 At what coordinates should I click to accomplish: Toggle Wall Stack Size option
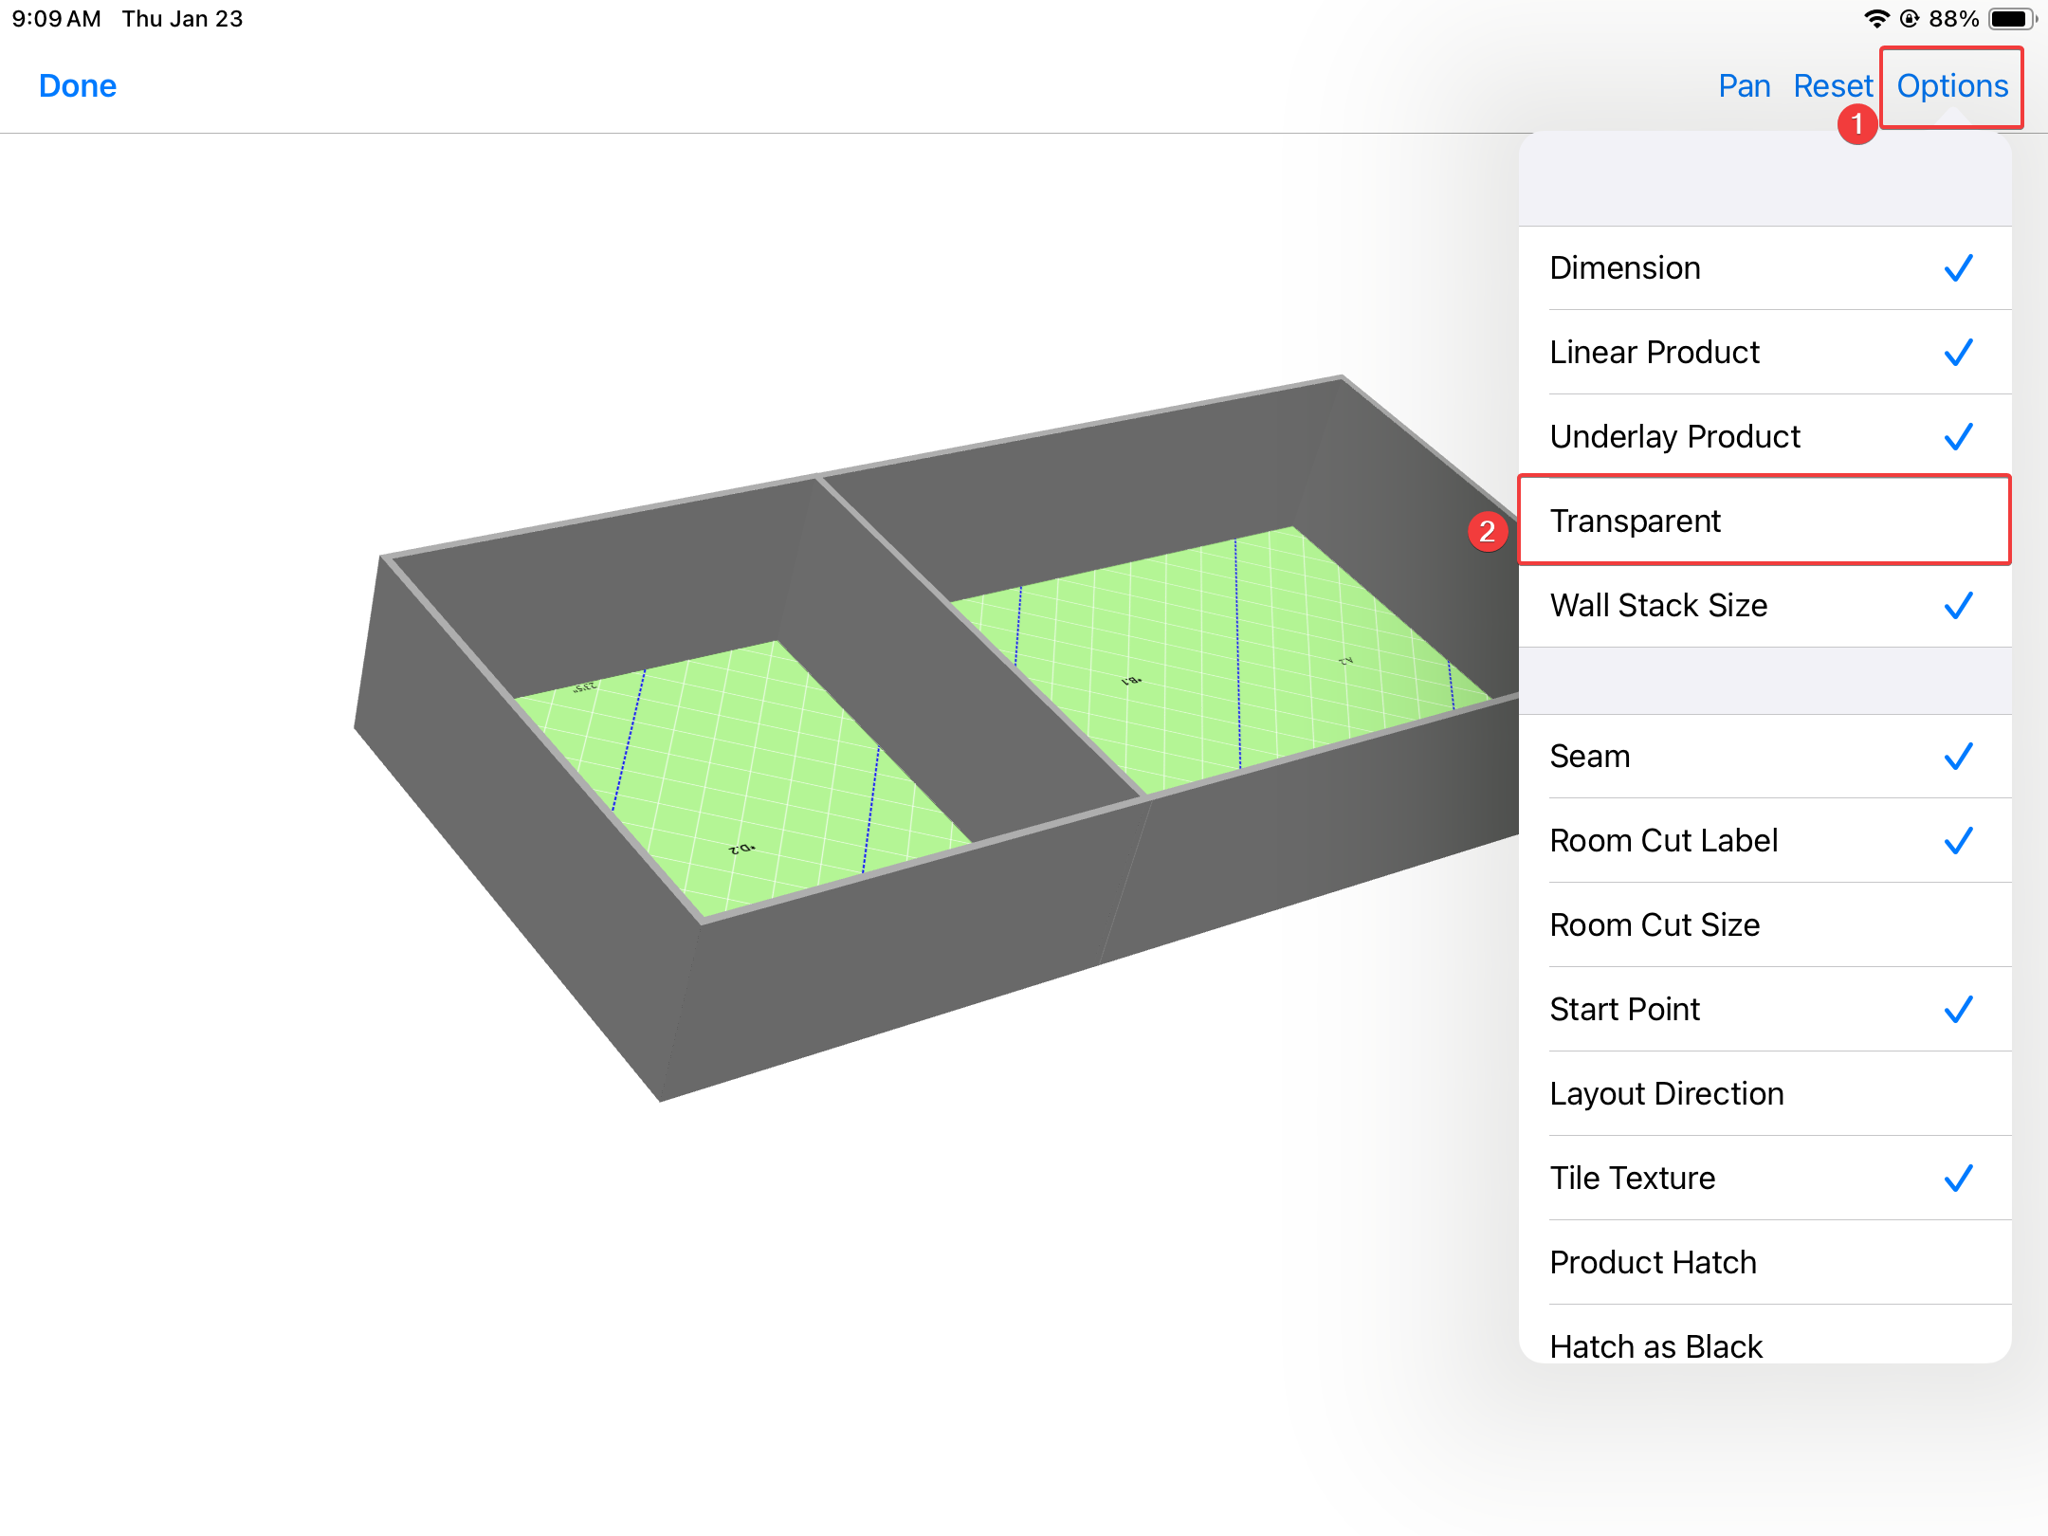coord(1764,606)
